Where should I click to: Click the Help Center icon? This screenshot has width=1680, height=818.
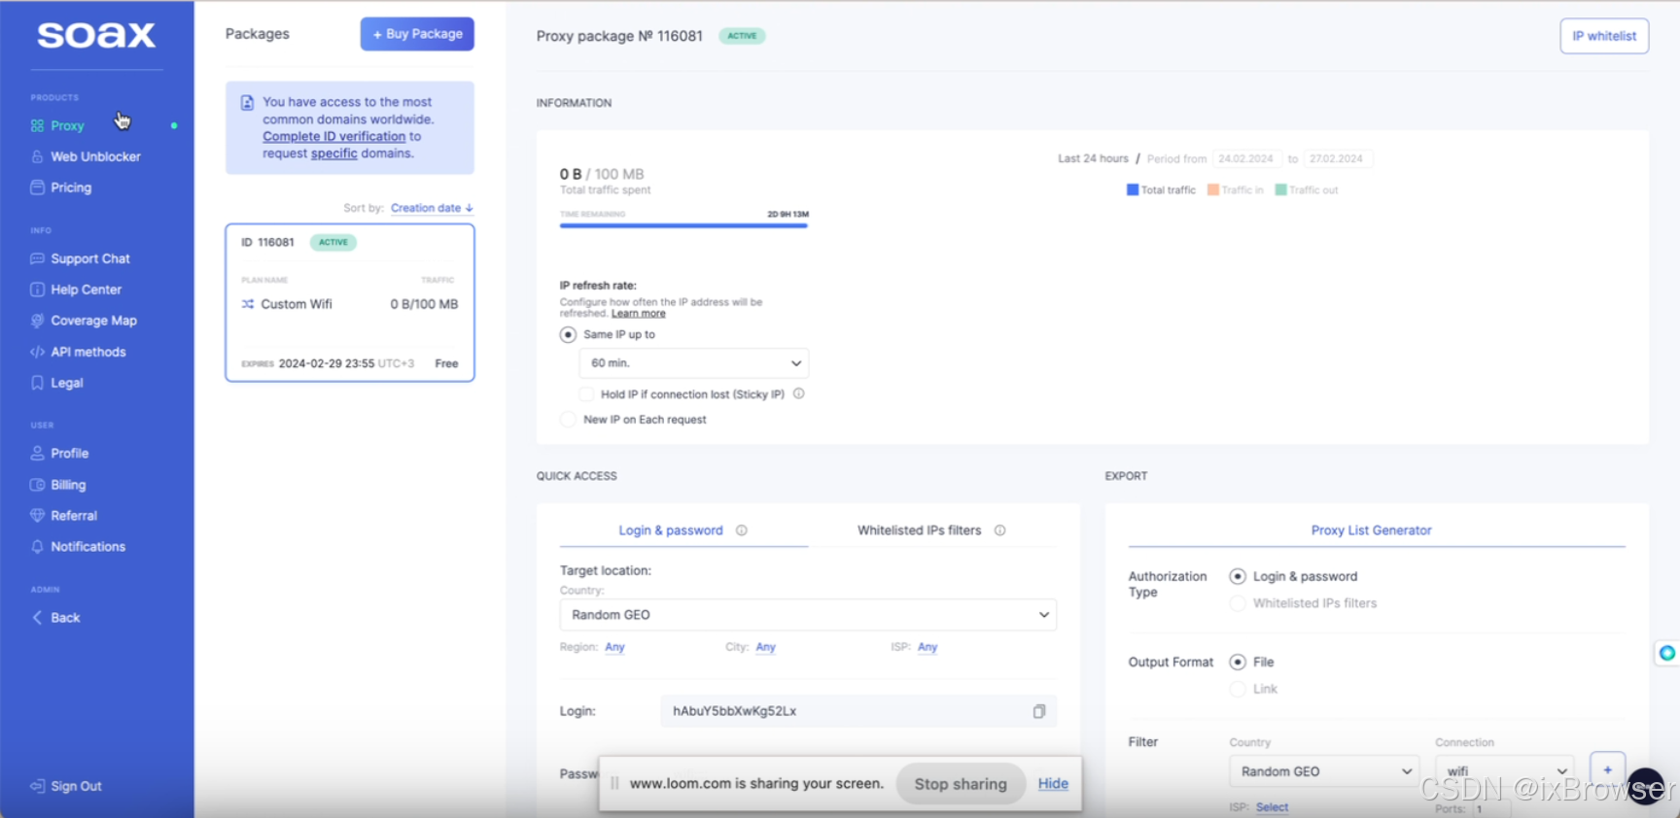(x=37, y=290)
